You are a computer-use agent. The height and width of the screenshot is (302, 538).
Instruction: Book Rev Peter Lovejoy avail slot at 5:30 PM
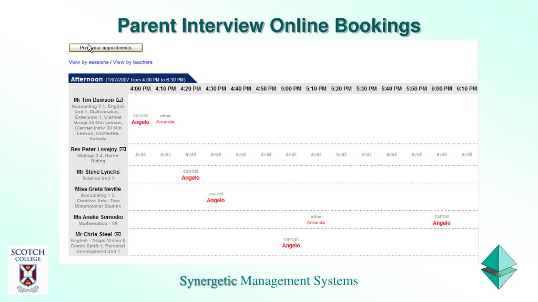(366, 154)
